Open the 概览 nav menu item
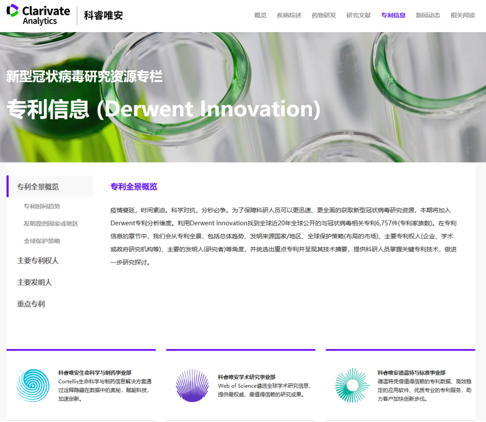This screenshot has height=422, width=486. (260, 15)
